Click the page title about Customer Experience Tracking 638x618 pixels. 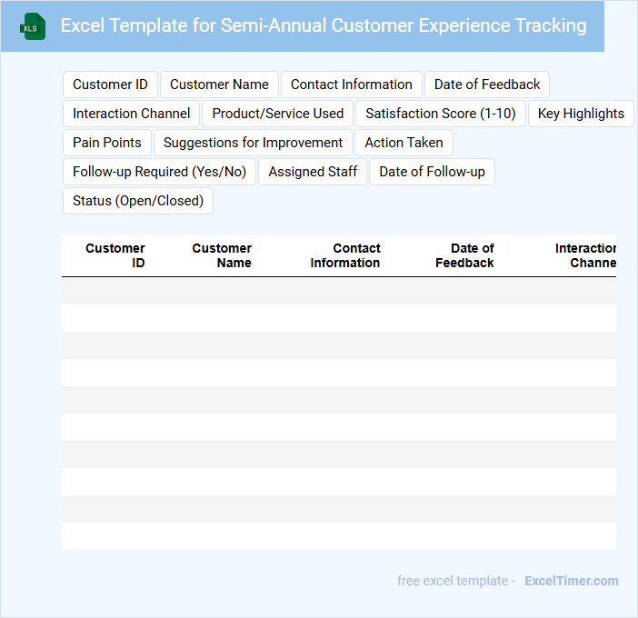[x=324, y=25]
